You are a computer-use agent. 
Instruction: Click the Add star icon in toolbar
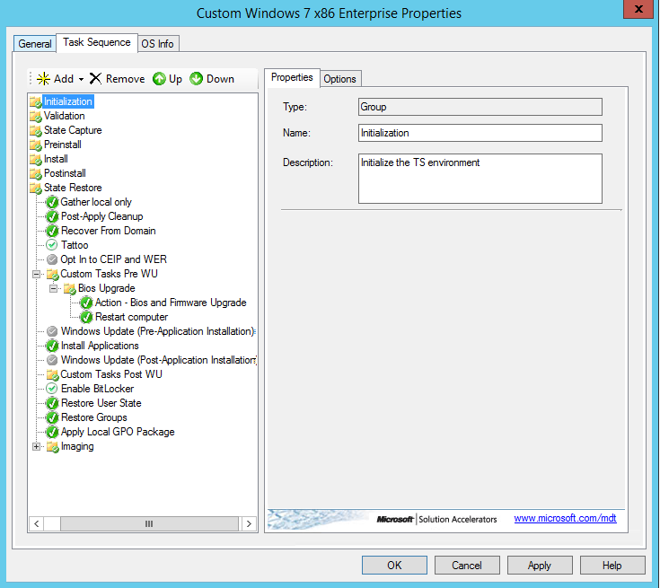point(43,79)
